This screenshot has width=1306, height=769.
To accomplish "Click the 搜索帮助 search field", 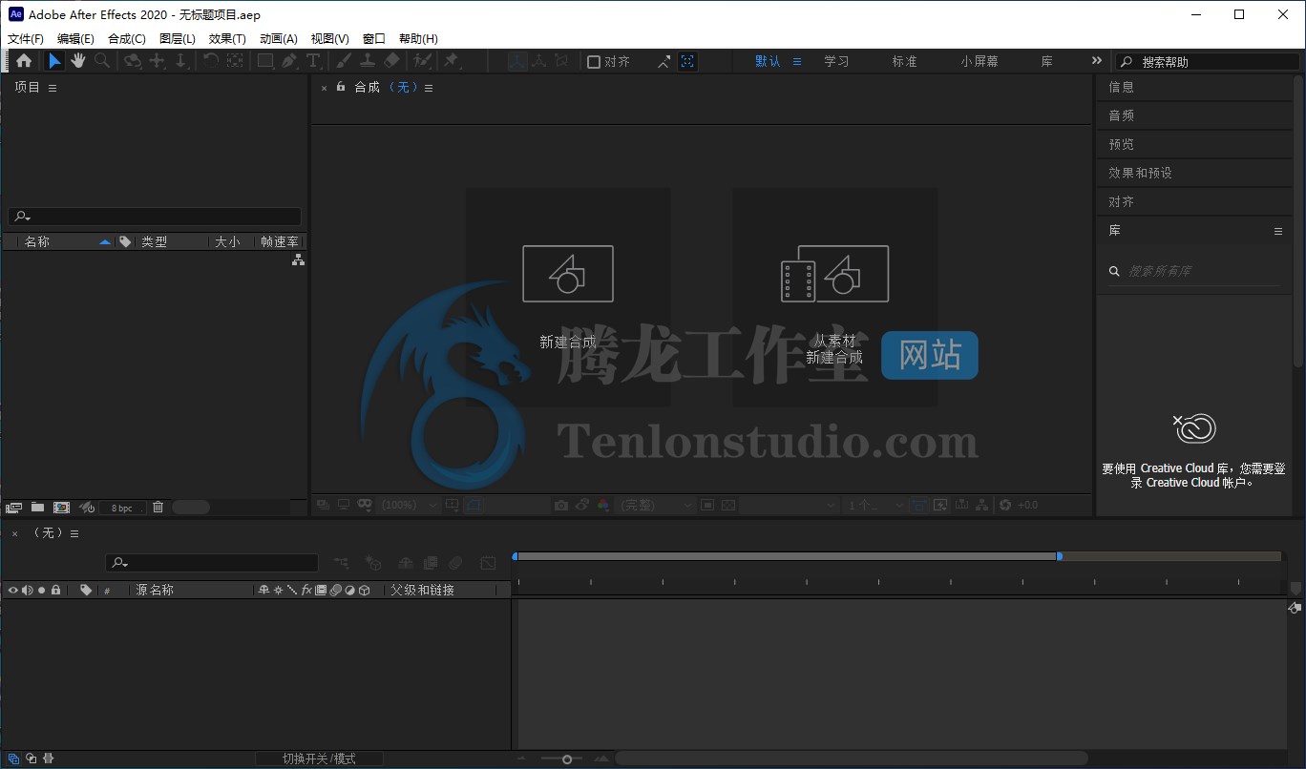I will [1208, 61].
